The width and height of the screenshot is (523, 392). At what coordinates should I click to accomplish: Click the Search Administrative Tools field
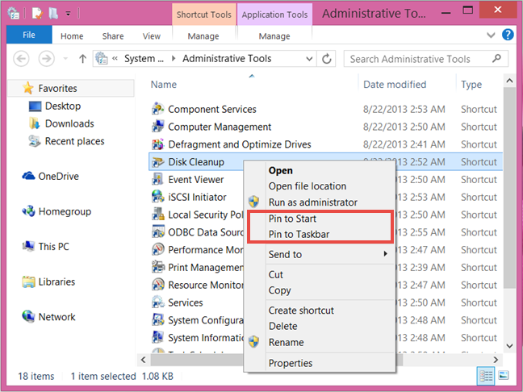(x=426, y=59)
